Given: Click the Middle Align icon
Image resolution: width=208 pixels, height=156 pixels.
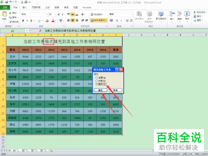Looking at the screenshot, I should 73,14.
